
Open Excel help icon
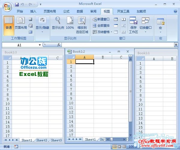175,11
